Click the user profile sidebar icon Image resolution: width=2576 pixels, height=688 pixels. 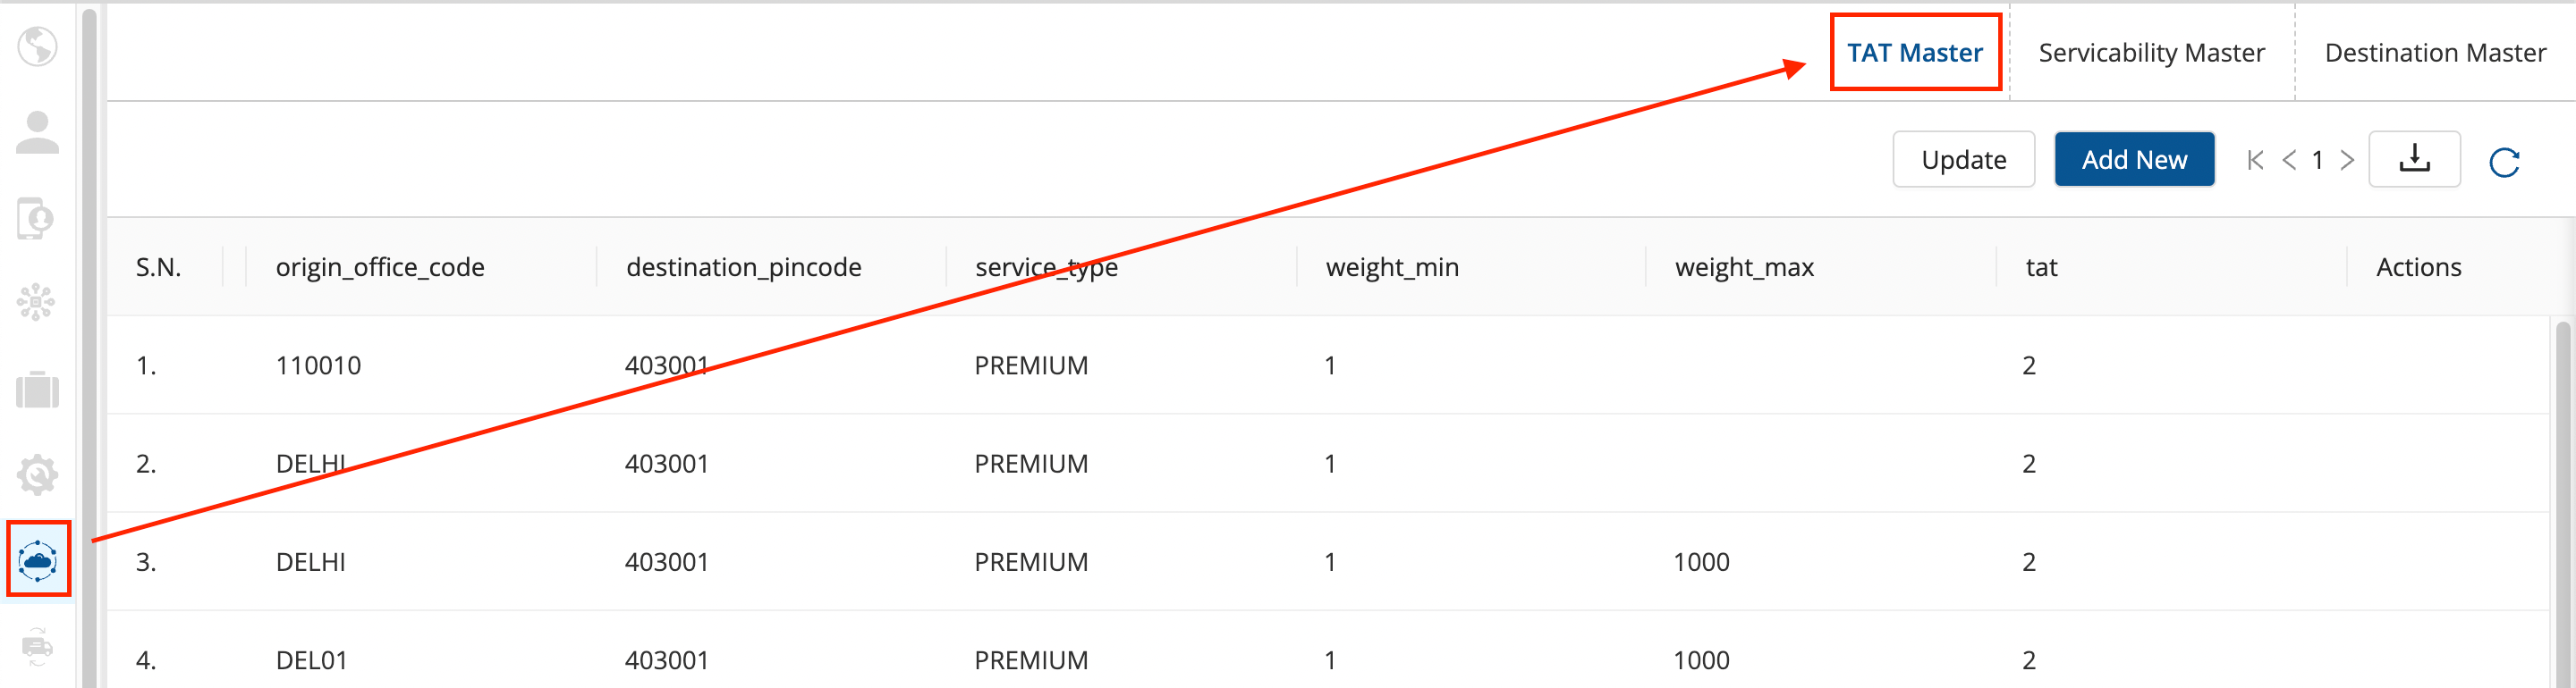point(37,133)
